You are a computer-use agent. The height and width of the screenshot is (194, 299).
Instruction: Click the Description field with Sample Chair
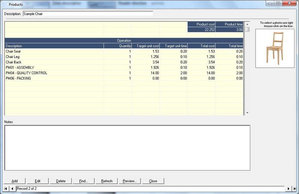click(87, 14)
